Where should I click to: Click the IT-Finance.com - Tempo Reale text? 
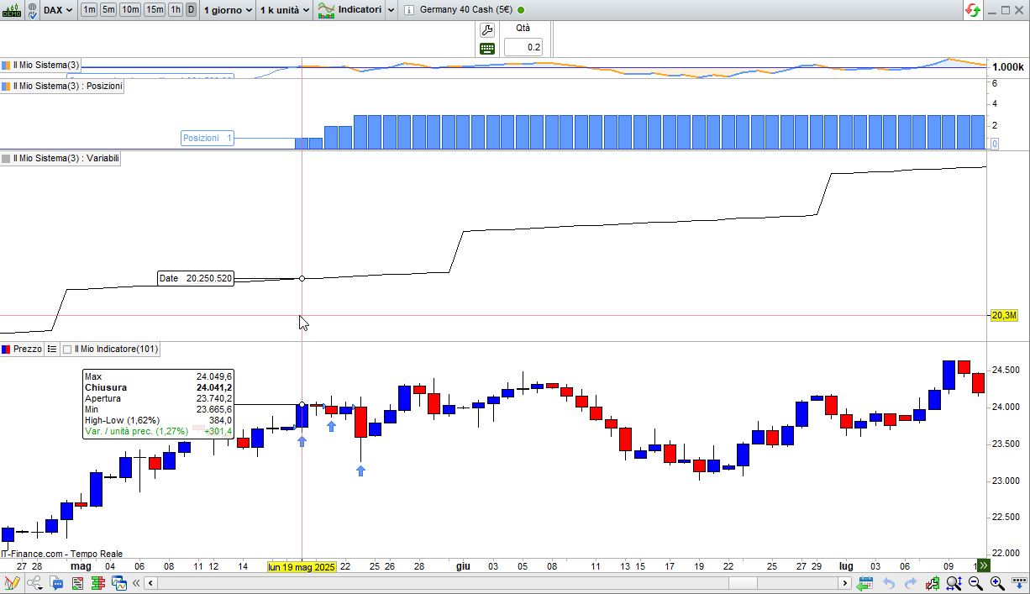pyautogui.click(x=62, y=554)
